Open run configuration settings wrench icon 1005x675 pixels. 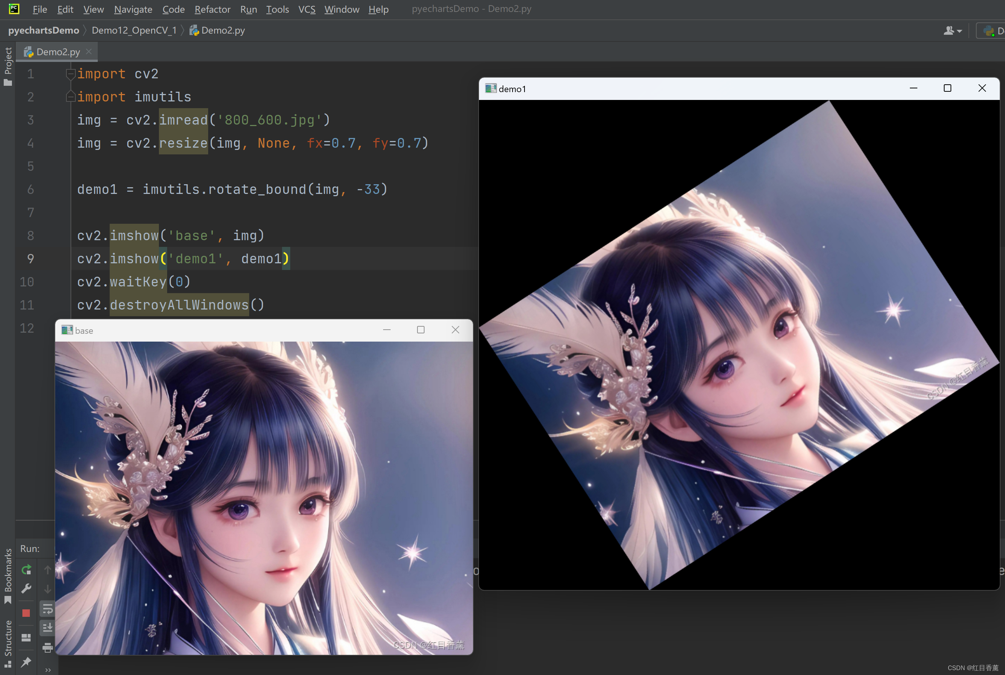click(26, 588)
